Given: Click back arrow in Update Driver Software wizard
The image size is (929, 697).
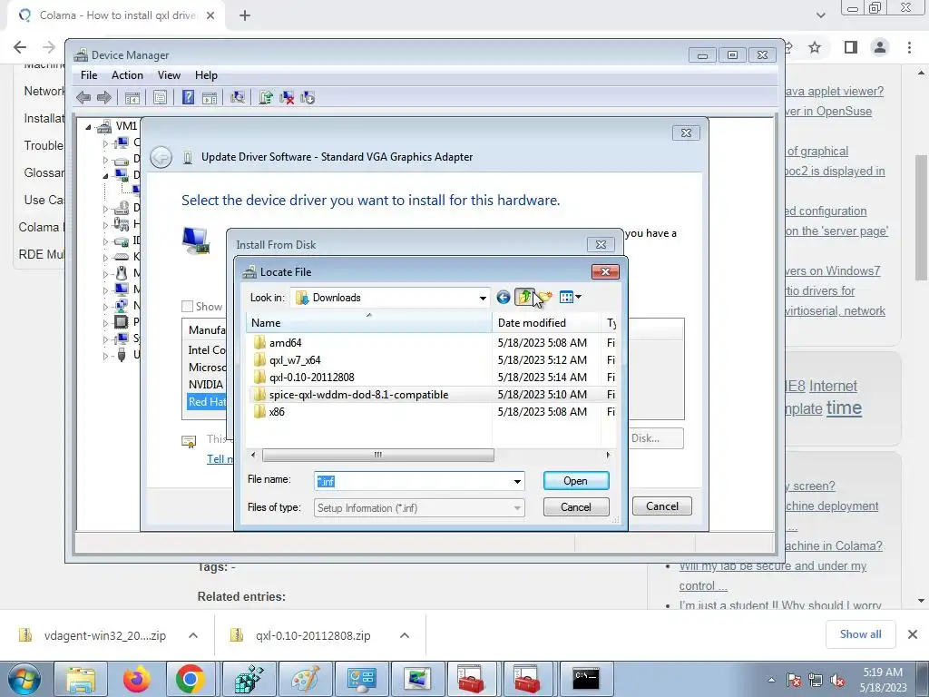Looking at the screenshot, I should [161, 157].
